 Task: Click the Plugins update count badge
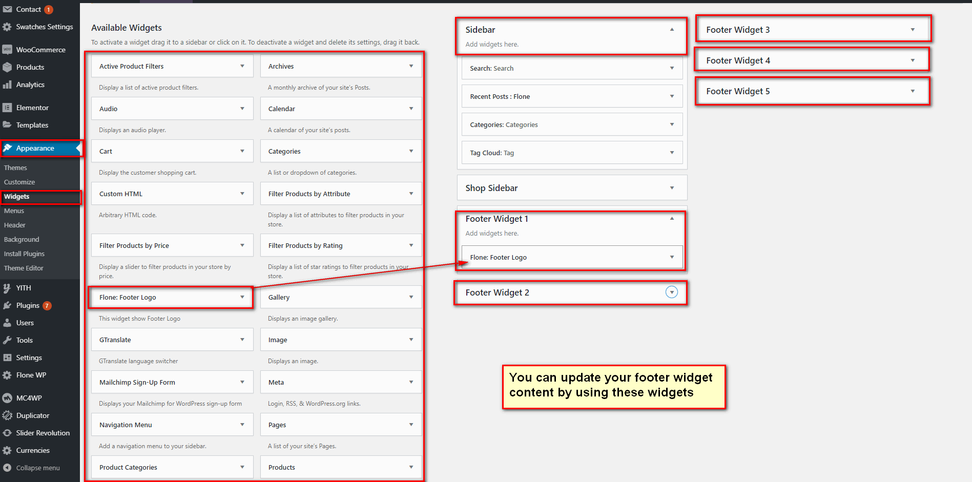coord(47,306)
